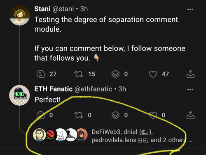Screen dimensions: 206x155
Task: Expand the ellipsis after 'and 2 others'
Action: (x=190, y=141)
